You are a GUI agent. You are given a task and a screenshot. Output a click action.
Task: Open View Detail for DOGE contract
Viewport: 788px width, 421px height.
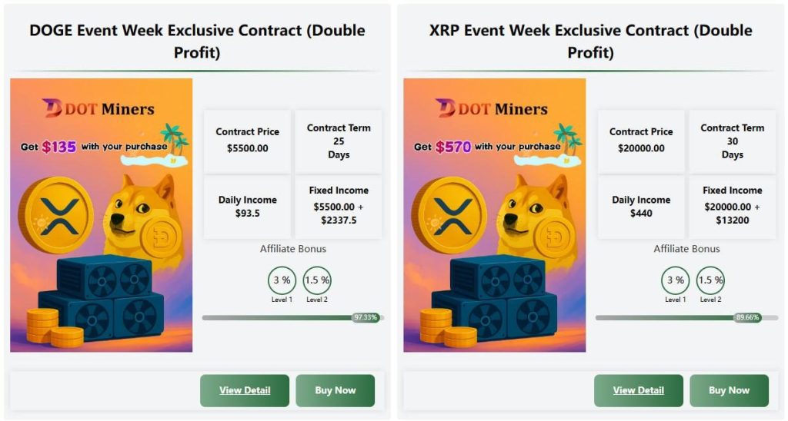(x=245, y=390)
